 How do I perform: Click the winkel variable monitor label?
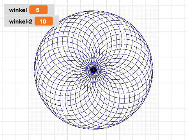point(18,10)
